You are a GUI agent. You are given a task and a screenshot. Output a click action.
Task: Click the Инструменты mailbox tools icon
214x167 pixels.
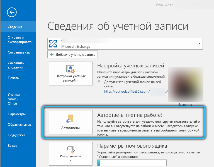coord(70,149)
